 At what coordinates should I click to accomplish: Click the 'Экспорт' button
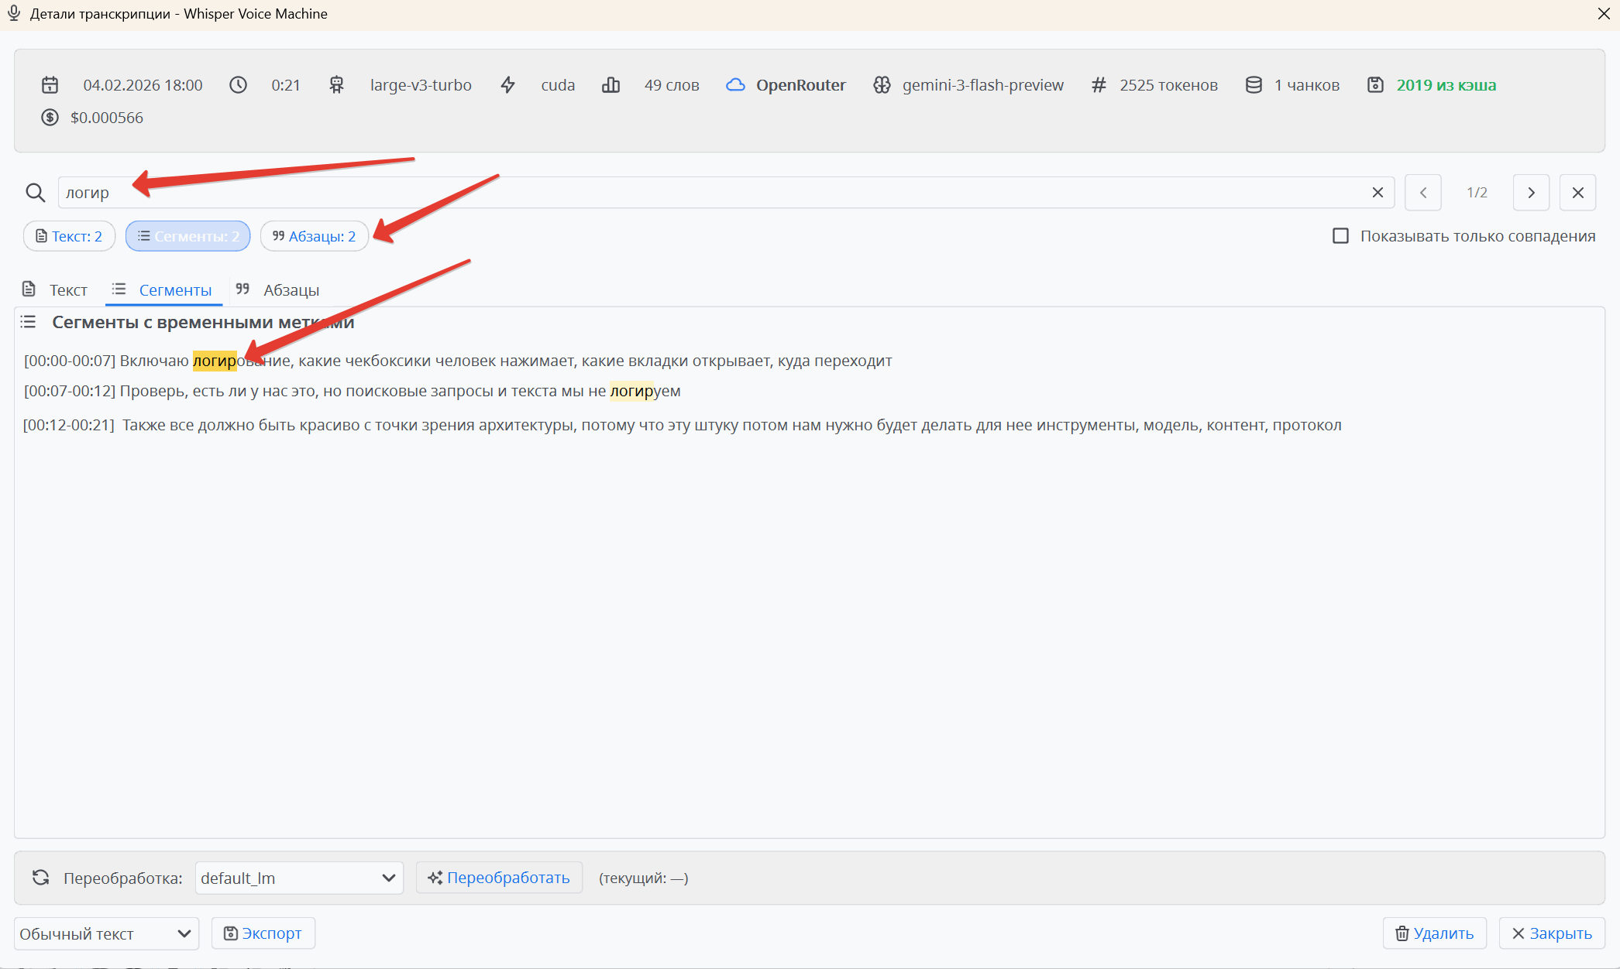263,933
